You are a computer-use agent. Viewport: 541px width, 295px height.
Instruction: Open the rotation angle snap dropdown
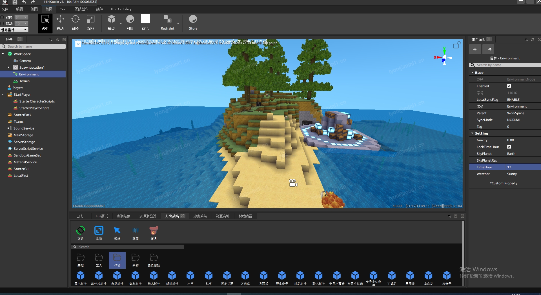(x=21, y=17)
